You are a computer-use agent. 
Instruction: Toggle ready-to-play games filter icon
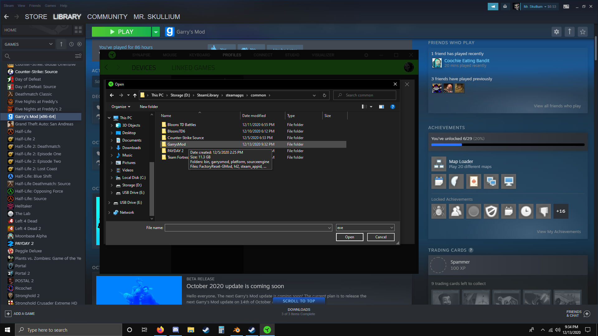tap(79, 44)
